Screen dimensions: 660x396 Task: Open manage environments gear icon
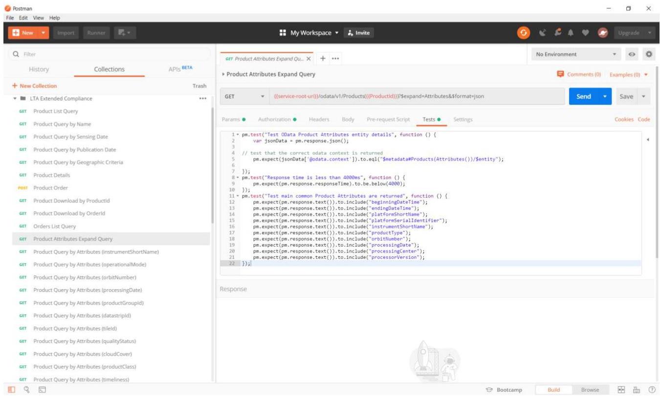click(x=650, y=54)
